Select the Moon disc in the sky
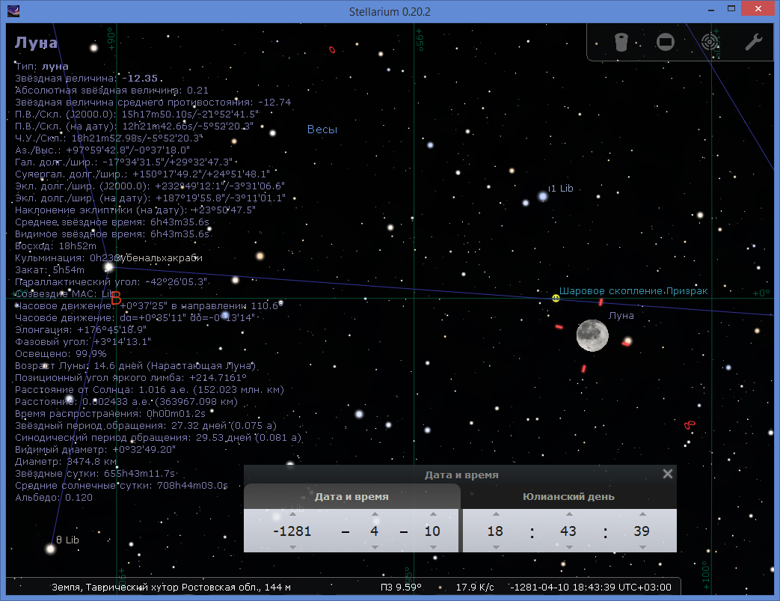The height and width of the screenshot is (601, 780). click(x=592, y=335)
